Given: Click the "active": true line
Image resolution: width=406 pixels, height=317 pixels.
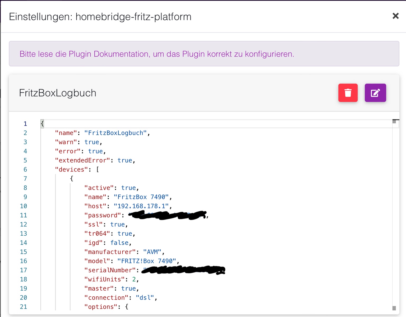Looking at the screenshot, I should (112, 188).
